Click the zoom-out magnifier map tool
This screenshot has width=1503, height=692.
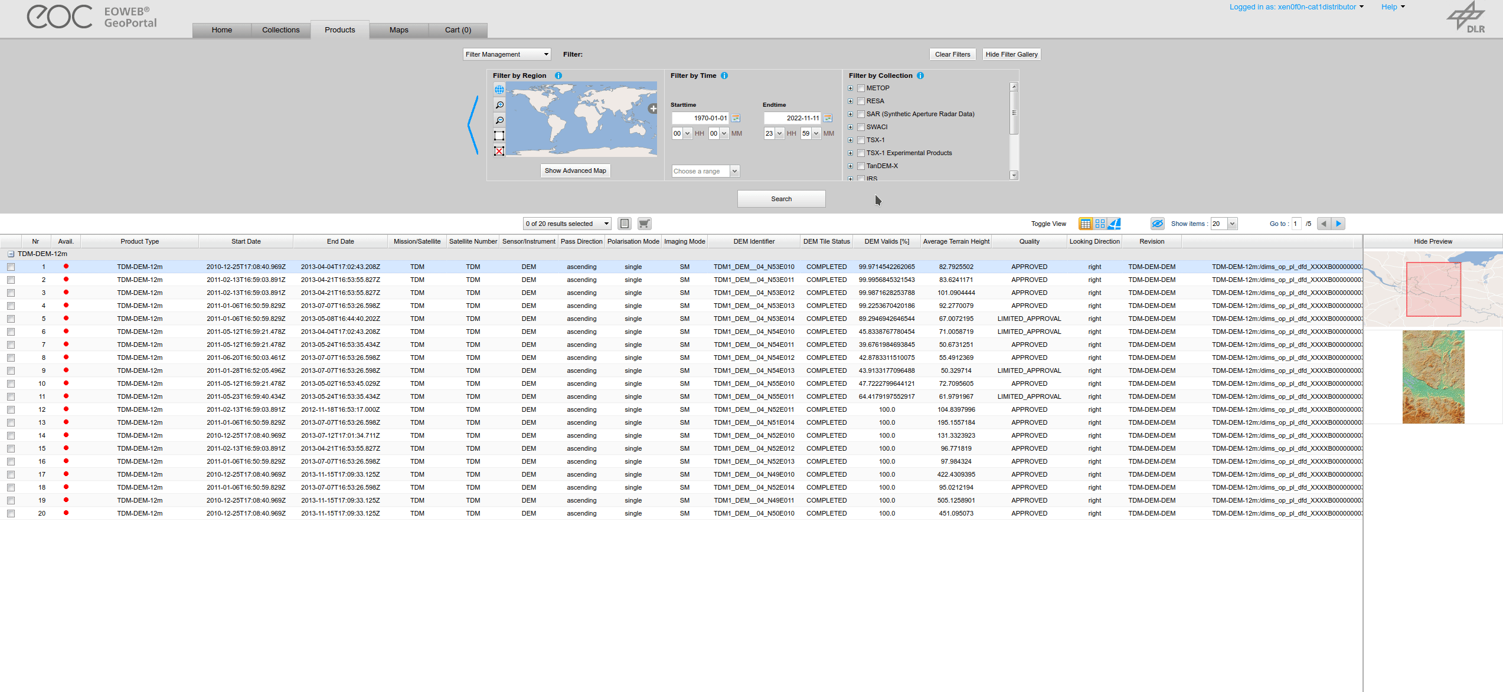click(x=499, y=120)
